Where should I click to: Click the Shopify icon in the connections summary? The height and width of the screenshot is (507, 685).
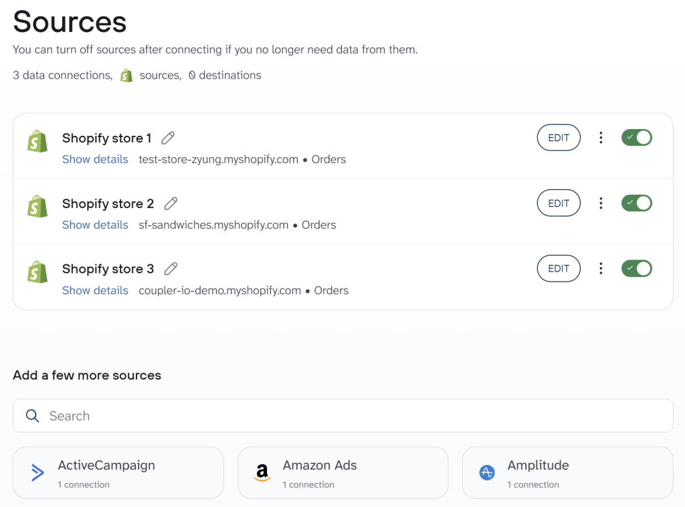[x=126, y=76]
